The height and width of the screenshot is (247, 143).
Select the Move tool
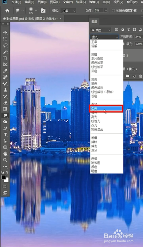5,33
